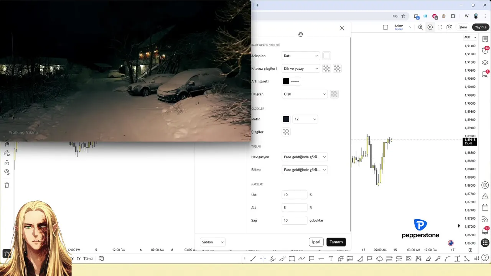Open second Kılavuz çizgileri color swatch
Image resolution: width=491 pixels, height=276 pixels.
click(337, 69)
